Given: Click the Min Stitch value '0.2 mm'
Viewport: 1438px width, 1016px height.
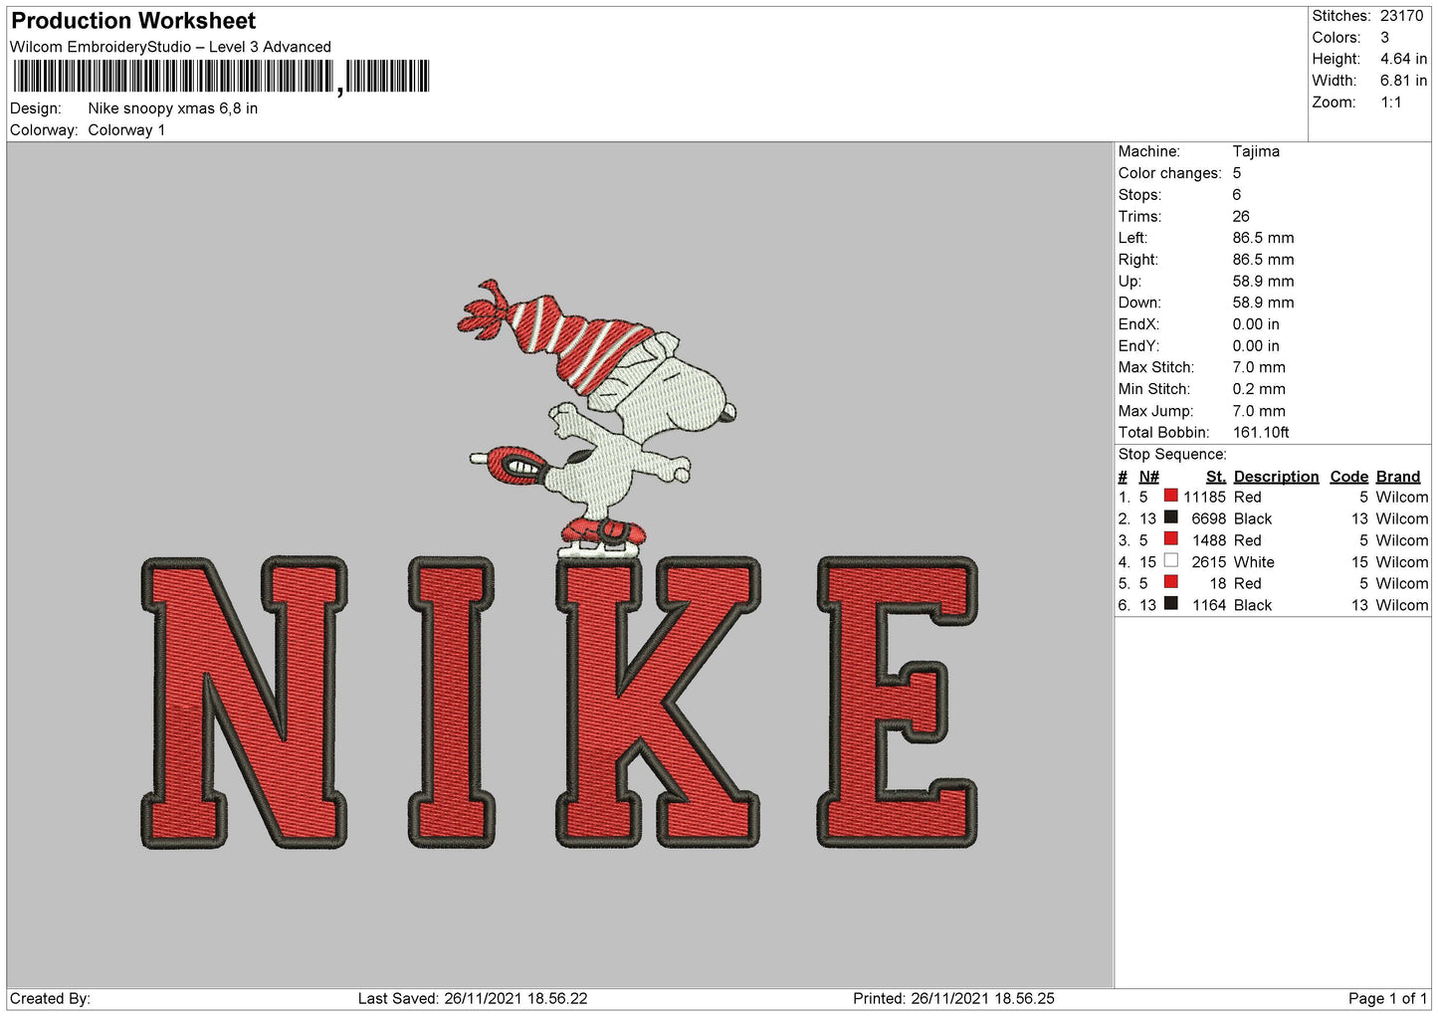Looking at the screenshot, I should point(1259,389).
